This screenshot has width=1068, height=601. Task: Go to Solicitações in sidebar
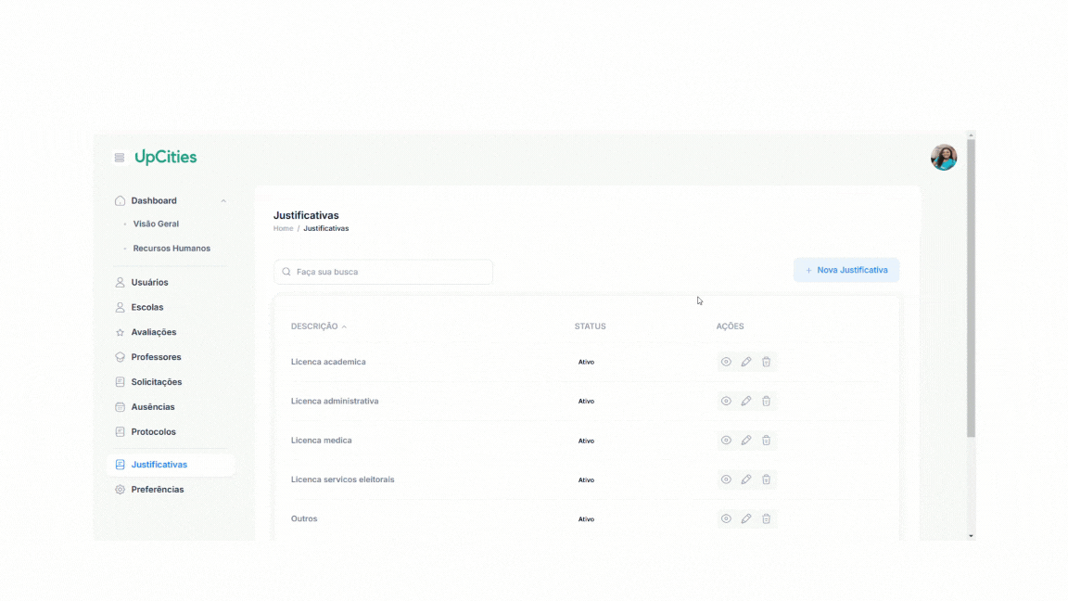157,381
